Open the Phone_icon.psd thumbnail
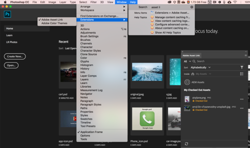 pos(147,119)
